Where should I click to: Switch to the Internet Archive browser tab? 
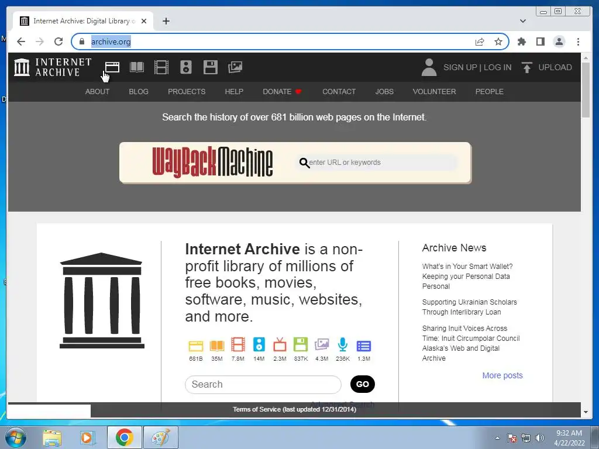(x=82, y=21)
